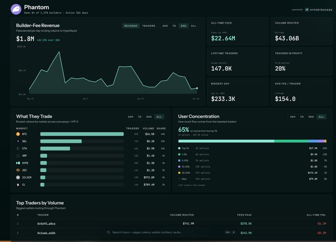
Task: Click the CL oil drop icon
Action: pyautogui.click(x=18, y=185)
